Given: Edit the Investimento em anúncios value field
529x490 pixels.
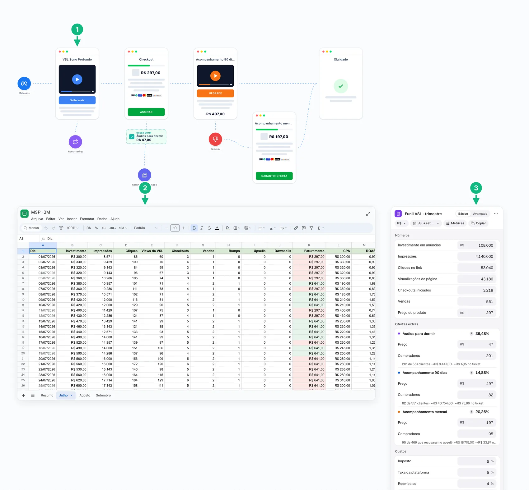Looking at the screenshot, I should [476, 245].
